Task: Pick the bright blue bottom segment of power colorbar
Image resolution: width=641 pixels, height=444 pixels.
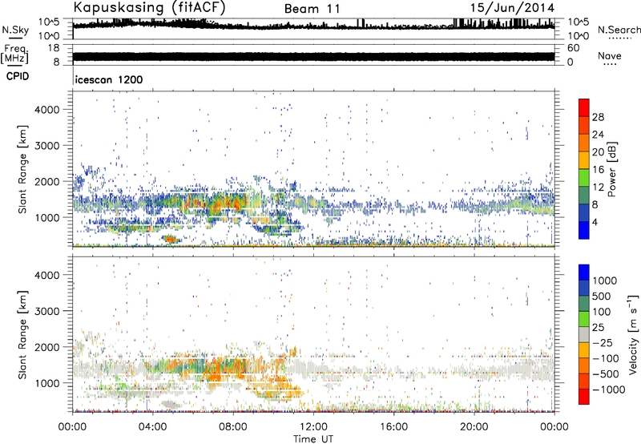Action: point(584,230)
